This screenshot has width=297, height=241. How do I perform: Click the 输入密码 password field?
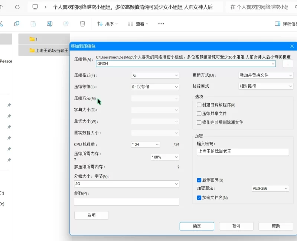pos(243,152)
